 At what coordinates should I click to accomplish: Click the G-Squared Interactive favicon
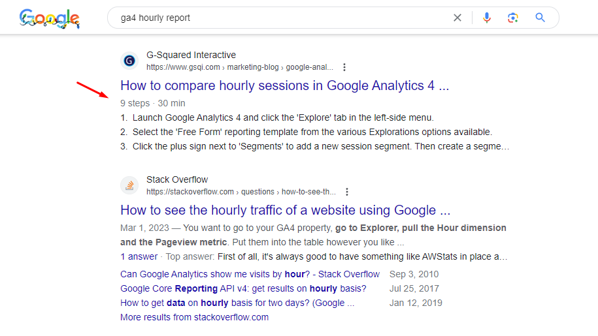point(129,61)
